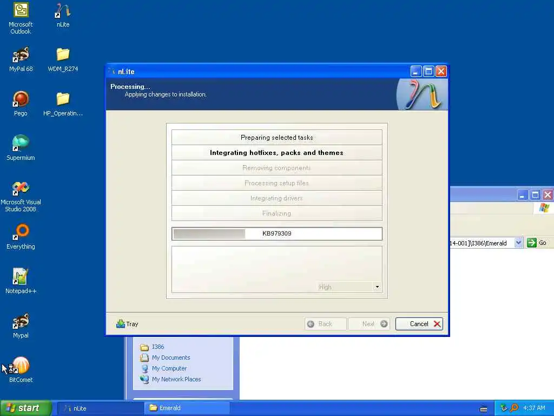Minimize the nLite window

click(x=416, y=71)
